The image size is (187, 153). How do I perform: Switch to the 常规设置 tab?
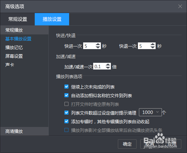[18, 19]
